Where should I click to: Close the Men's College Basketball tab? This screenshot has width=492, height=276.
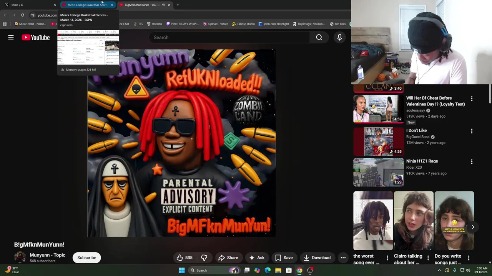point(112,5)
